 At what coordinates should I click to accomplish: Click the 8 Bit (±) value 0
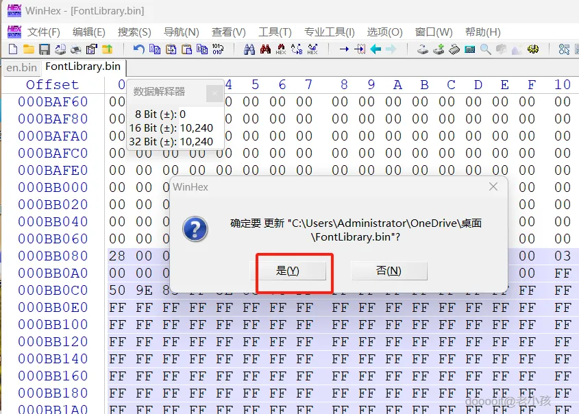182,114
